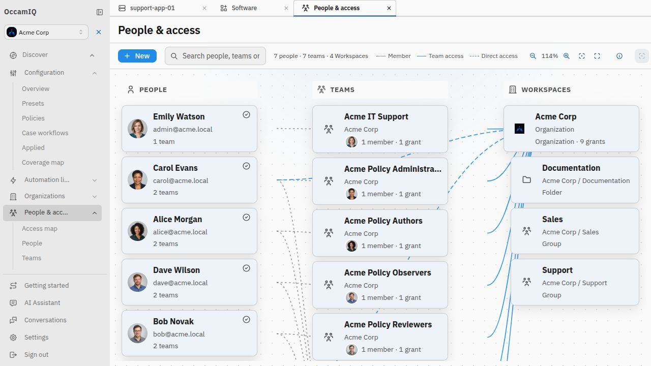Click the Acme Corp organization logo
Viewport: 651px width, 366px height.
(519, 129)
